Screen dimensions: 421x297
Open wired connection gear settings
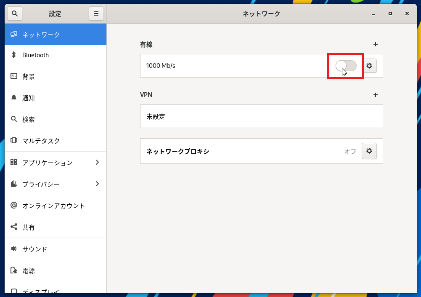click(369, 66)
